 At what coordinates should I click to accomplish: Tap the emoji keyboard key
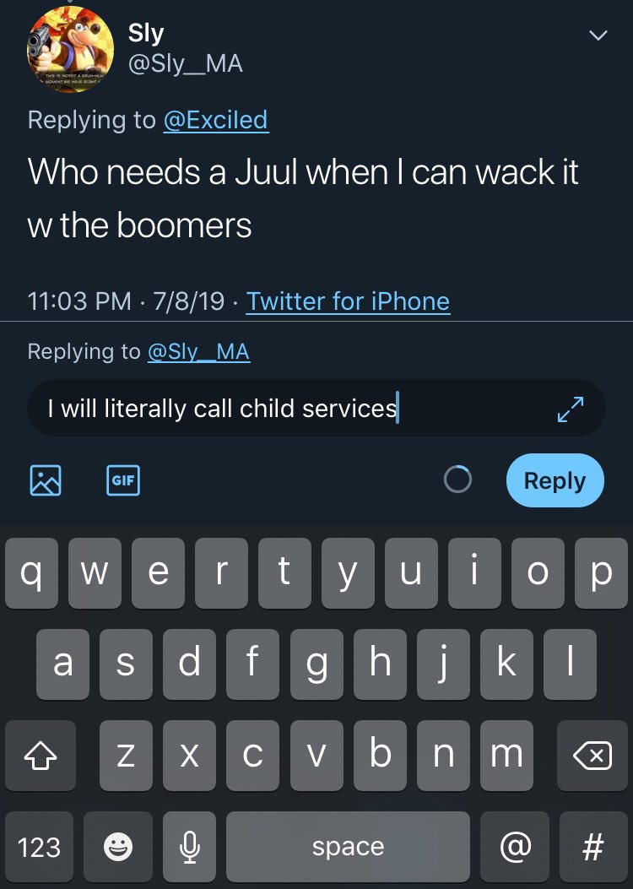(118, 847)
